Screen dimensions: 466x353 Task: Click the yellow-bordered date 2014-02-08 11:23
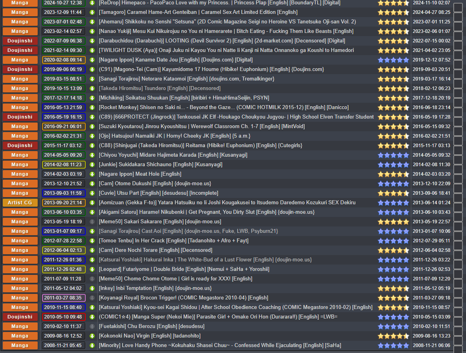(x=63, y=165)
